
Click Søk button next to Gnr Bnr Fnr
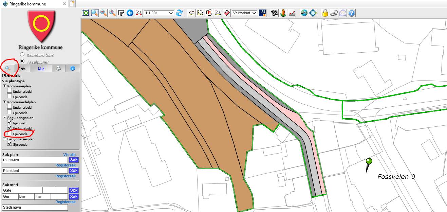click(74, 197)
